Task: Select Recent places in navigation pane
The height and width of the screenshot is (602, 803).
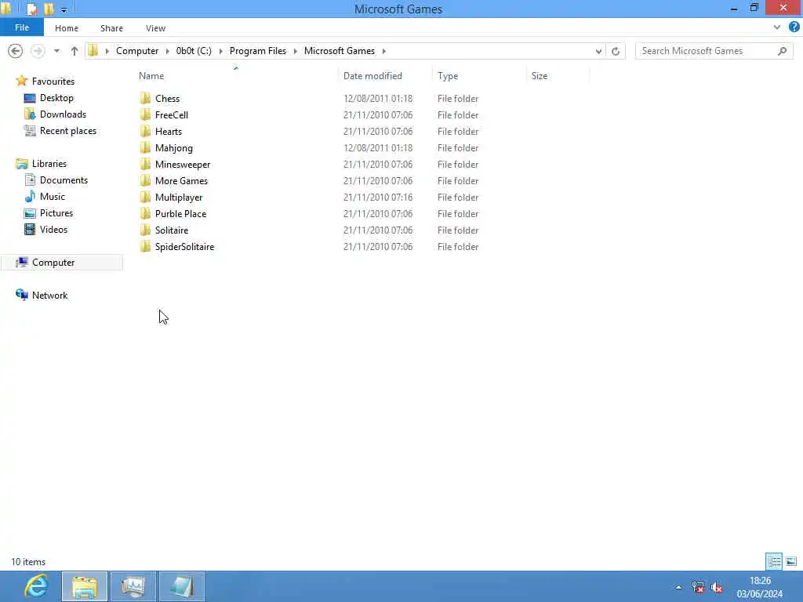Action: (68, 131)
